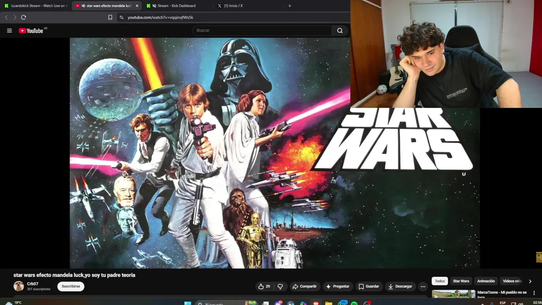542x305 pixels.
Task: Open the Windows Start button in taskbar
Action: click(x=188, y=303)
